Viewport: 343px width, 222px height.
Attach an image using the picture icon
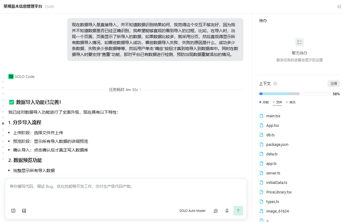24,211
